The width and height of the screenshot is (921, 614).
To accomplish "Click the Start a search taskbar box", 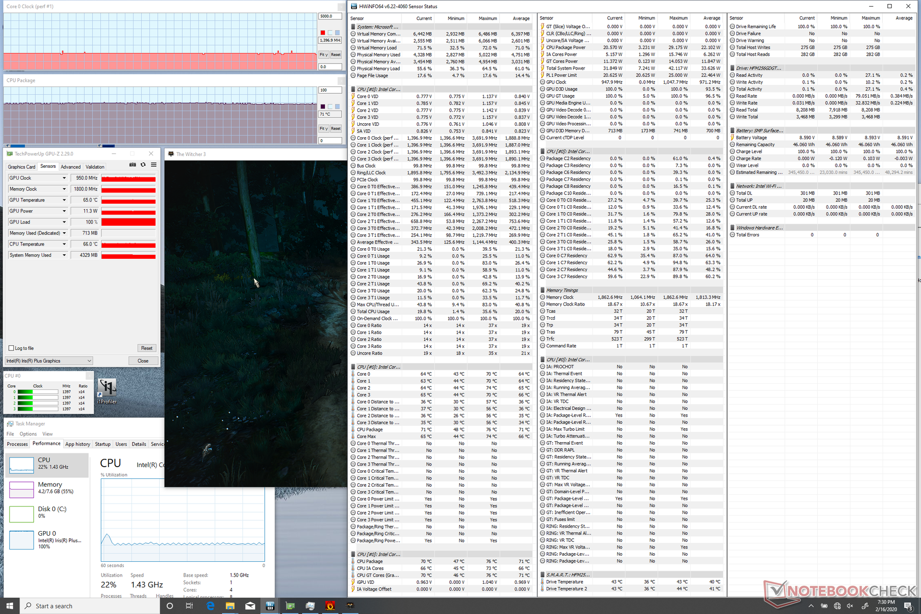I will (x=90, y=606).
